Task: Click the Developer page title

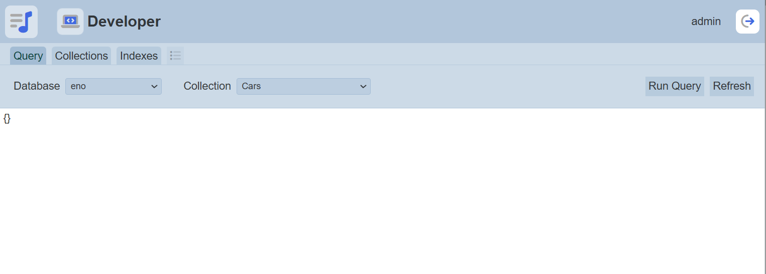Action: pyautogui.click(x=124, y=22)
